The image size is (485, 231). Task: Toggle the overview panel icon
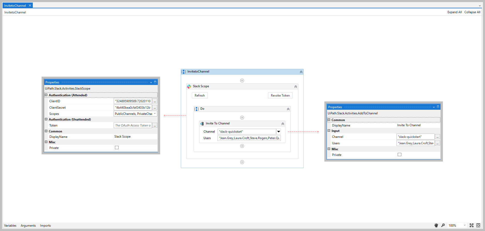[x=478, y=225]
